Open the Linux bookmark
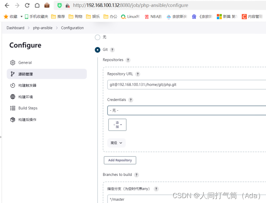Image resolution: width=266 pixels, height=203 pixels. coord(130,17)
